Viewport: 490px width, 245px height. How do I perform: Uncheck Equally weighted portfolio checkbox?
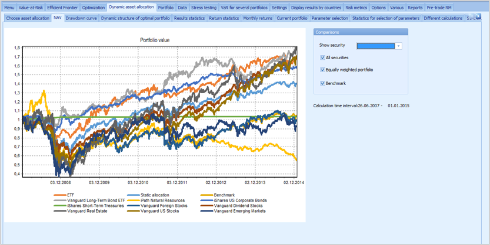tap(322, 70)
